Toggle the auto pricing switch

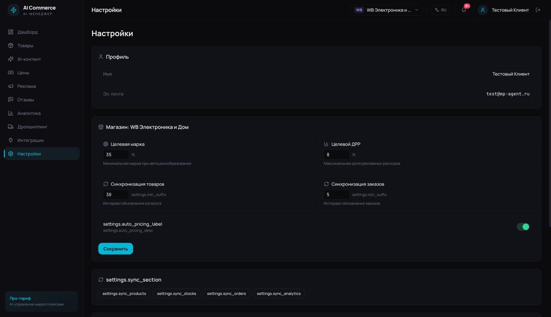tap(523, 227)
